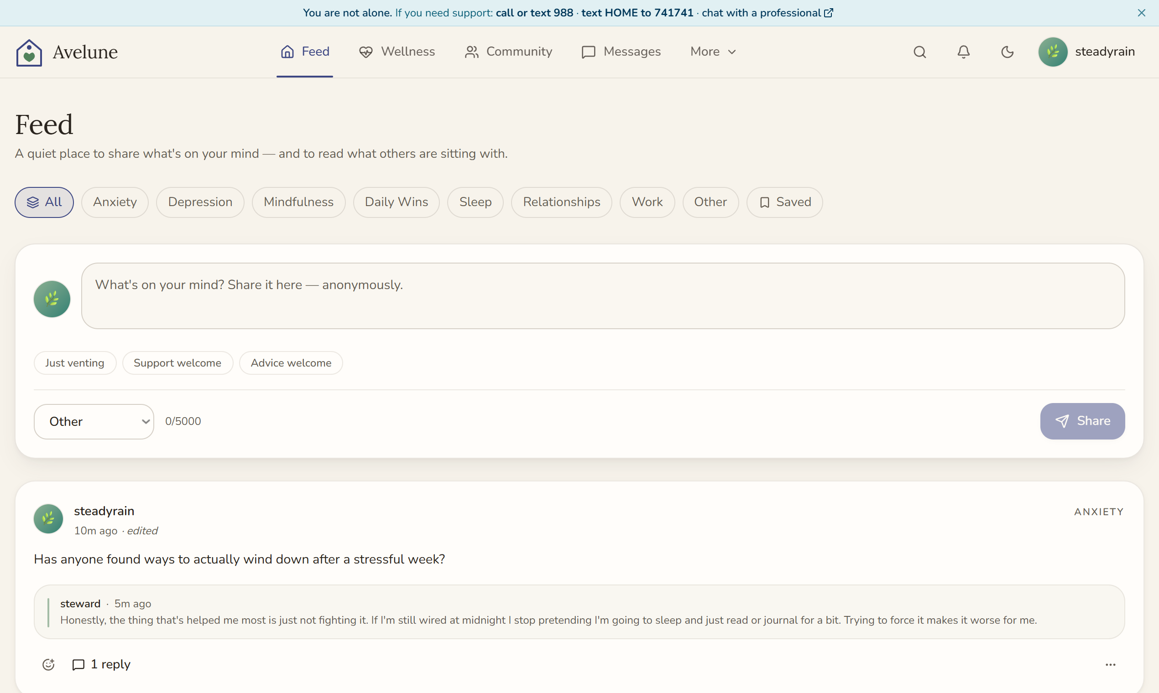The width and height of the screenshot is (1159, 693).
Task: Open notifications bell icon
Action: pos(963,52)
